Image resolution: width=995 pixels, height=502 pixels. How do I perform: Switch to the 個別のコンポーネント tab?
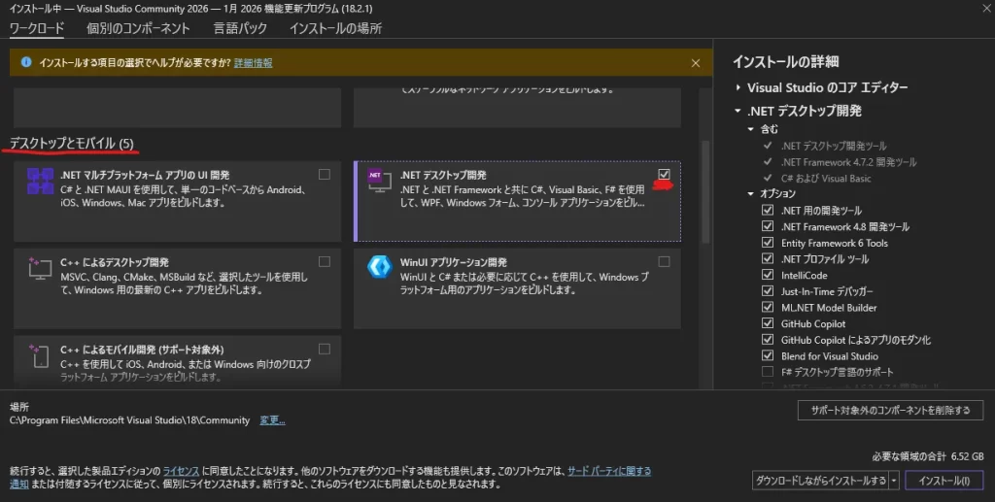138,28
